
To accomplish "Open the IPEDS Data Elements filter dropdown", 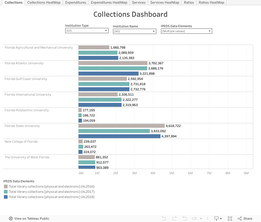I will coord(186,31).
